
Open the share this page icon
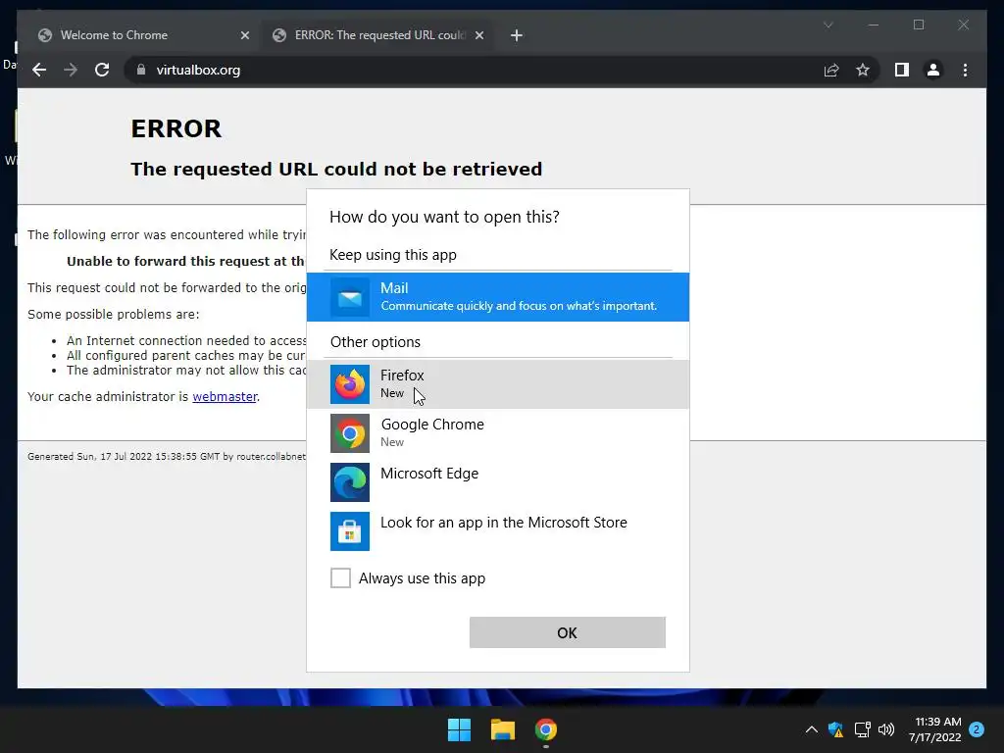click(831, 70)
